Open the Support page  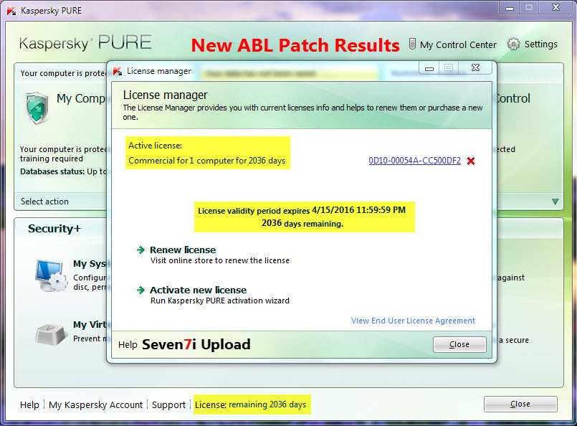coord(168,404)
